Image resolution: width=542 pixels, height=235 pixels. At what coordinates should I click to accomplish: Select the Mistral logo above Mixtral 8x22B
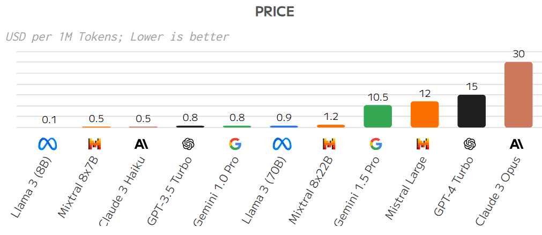tap(329, 144)
